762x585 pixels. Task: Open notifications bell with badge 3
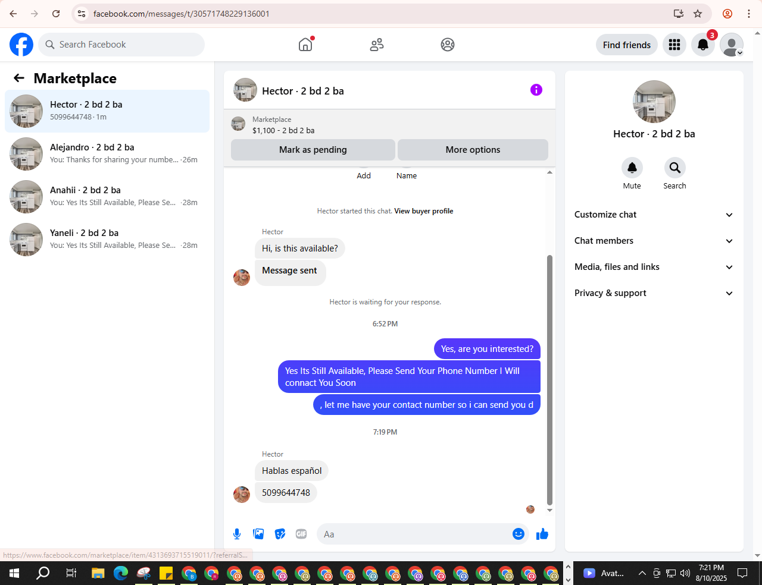[703, 45]
